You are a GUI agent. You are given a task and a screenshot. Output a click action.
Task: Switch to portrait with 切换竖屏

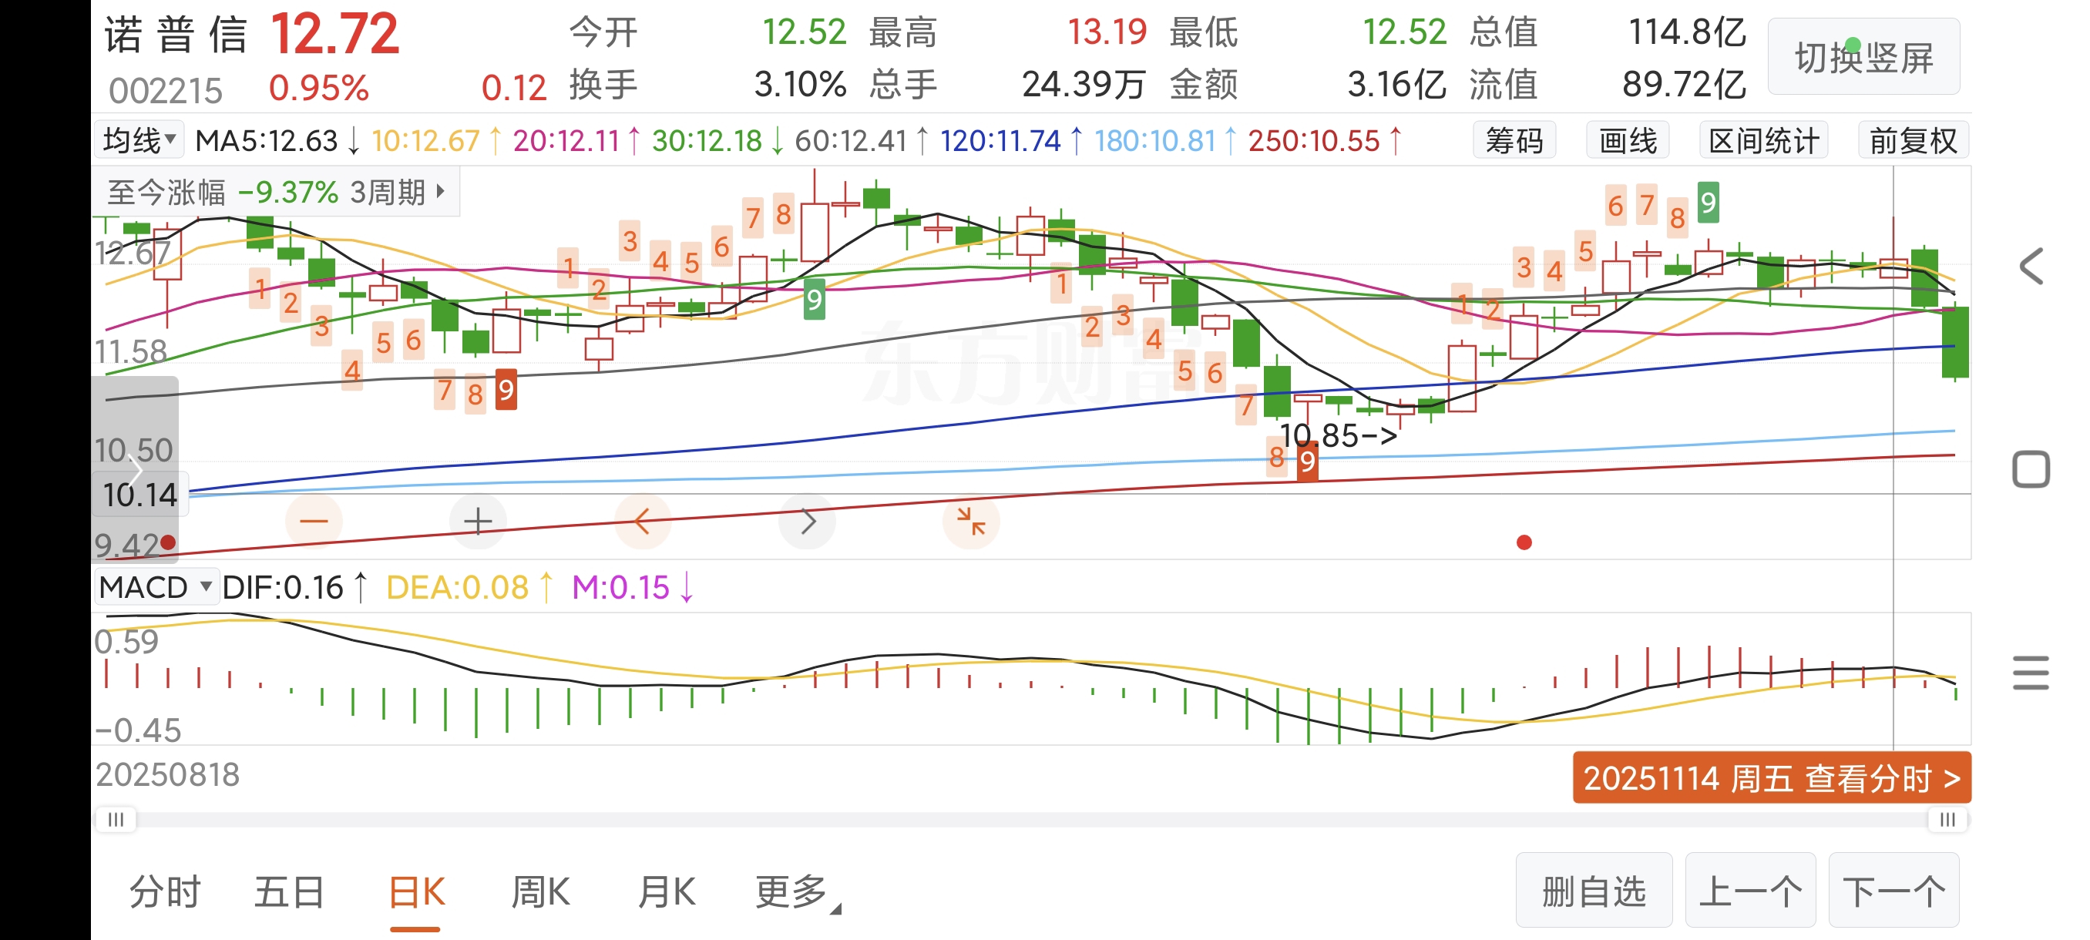click(1863, 58)
